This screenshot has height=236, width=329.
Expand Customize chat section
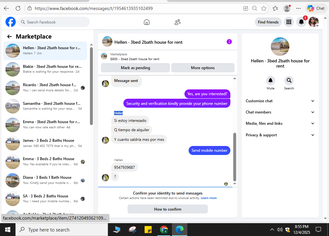280,101
